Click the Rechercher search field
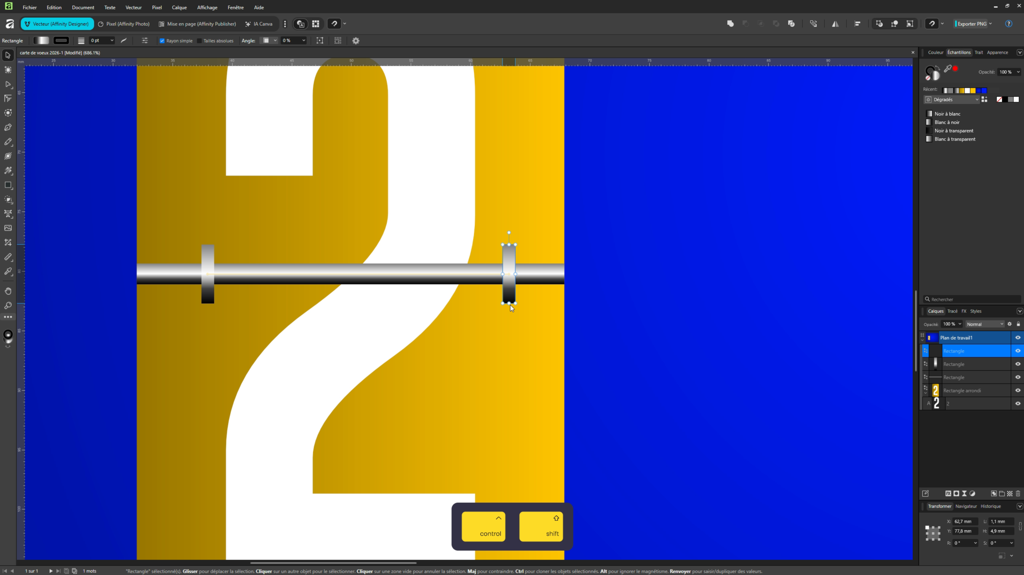1024x575 pixels. pos(973,299)
